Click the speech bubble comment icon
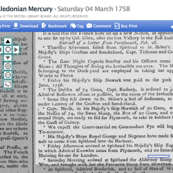The width and height of the screenshot is (173, 173). (89, 26)
